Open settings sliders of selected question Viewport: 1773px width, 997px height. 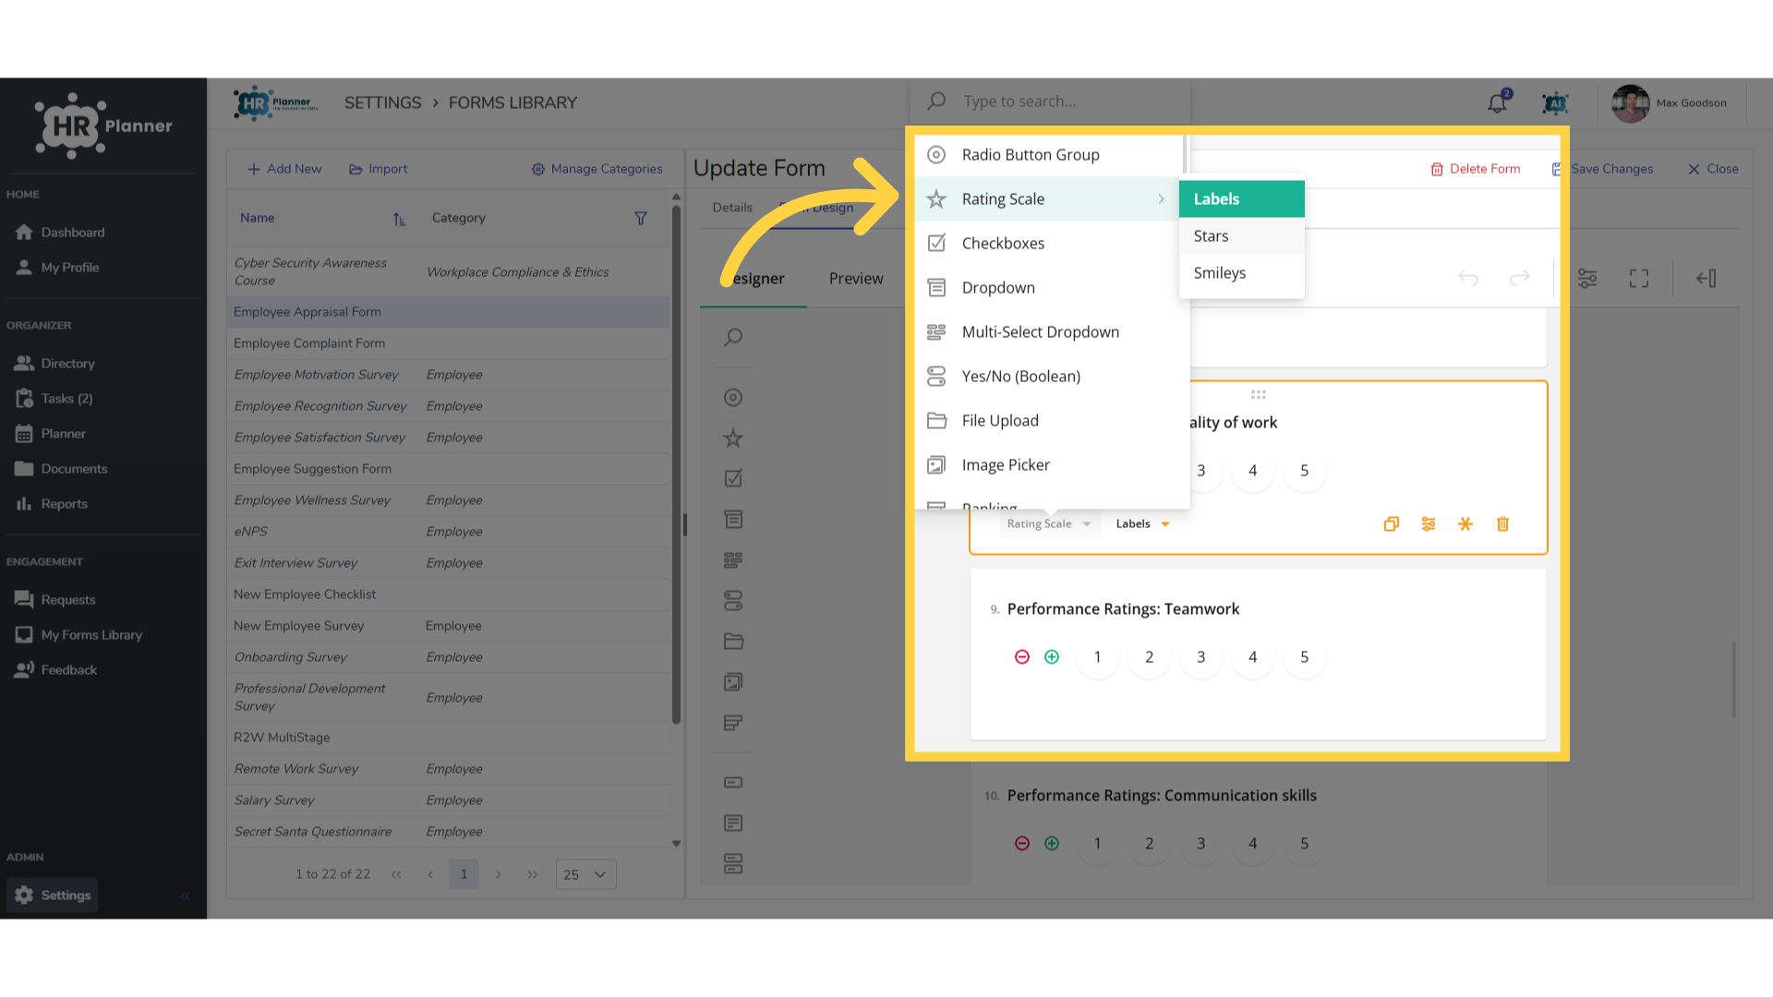(x=1429, y=524)
